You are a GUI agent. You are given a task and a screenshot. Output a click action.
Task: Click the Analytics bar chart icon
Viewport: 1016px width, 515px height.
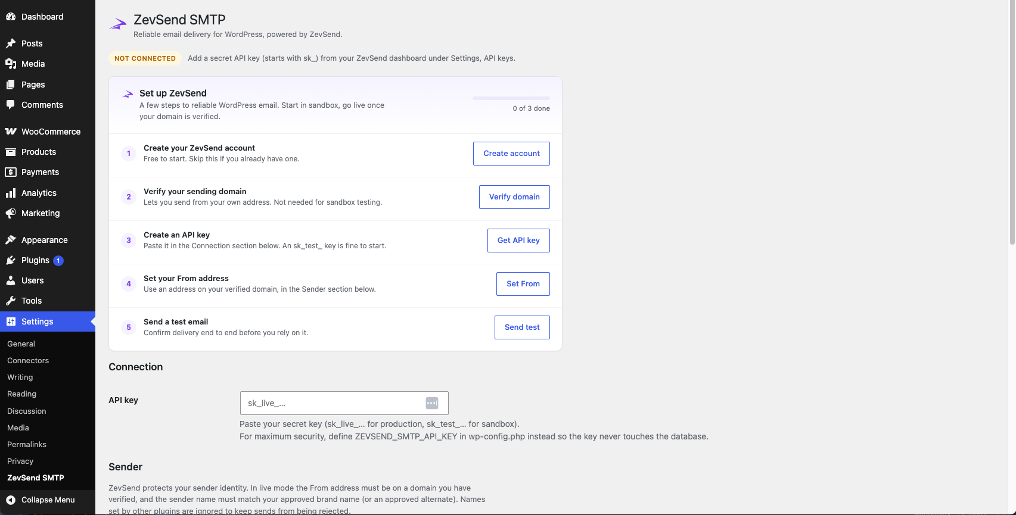point(11,193)
